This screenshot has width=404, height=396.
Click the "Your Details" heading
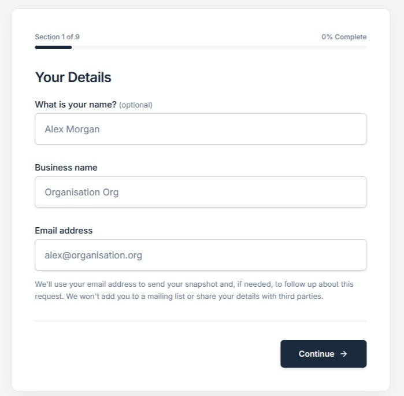pos(73,77)
